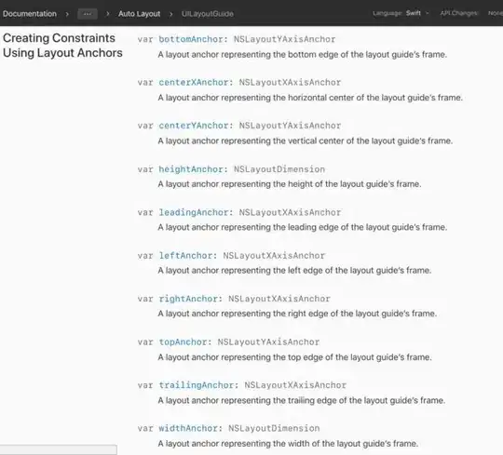Screen dimensions: 503x455
Task: Select the UILayoutGuide breadcrumb item
Action: 207,14
